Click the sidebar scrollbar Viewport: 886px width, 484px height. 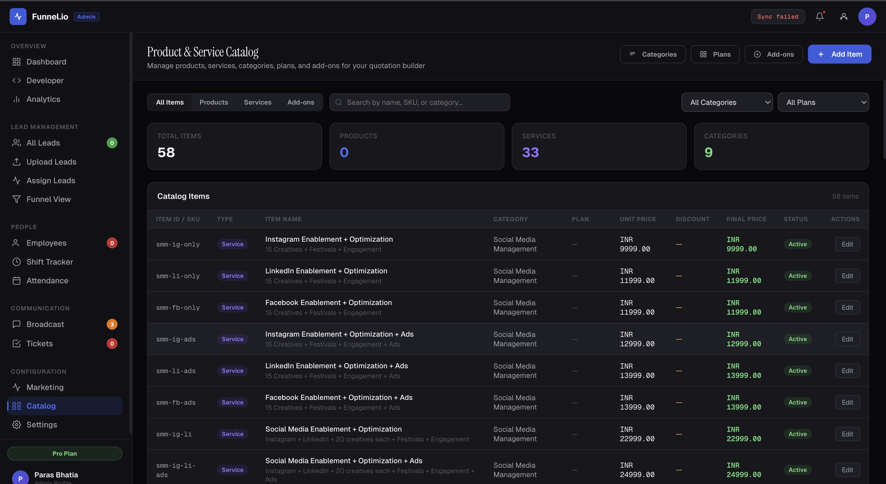click(131, 233)
